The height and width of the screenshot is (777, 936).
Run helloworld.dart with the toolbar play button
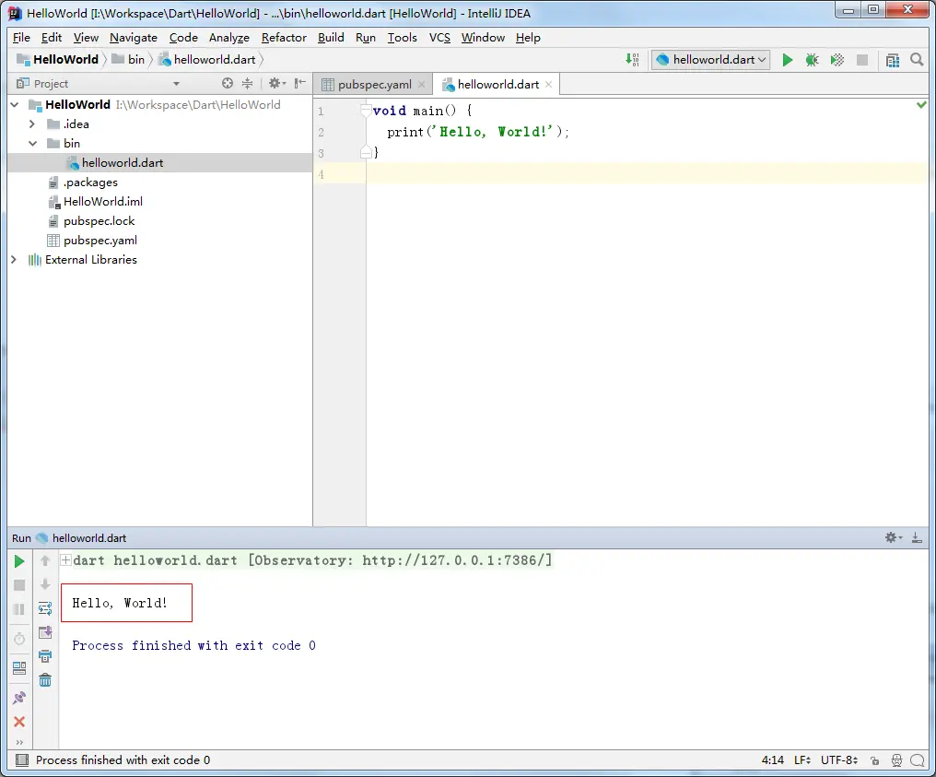[x=788, y=60]
